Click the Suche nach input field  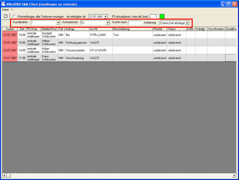[x=135, y=22]
